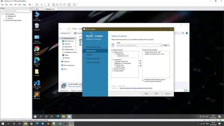Expand the MySQL Connectors tree node
The width and height of the screenshot is (224, 126).
pyautogui.click(x=113, y=69)
